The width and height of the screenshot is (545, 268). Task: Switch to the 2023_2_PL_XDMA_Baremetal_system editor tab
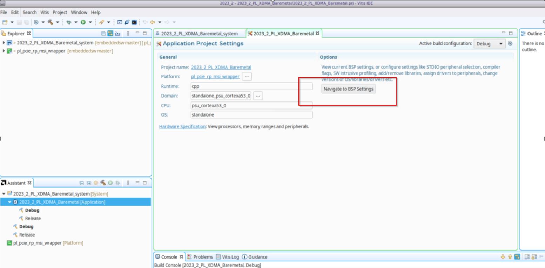(x=199, y=34)
